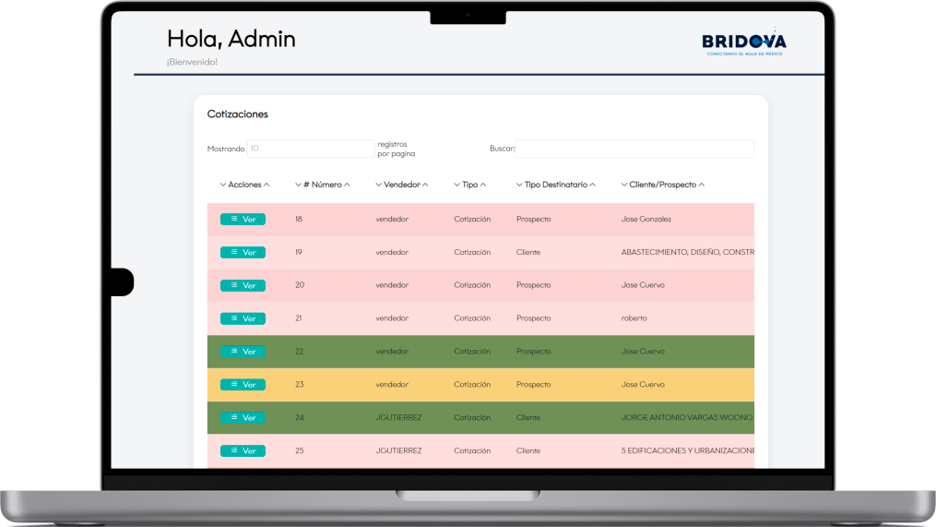Open Ver for quotation 25

243,450
